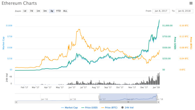Select the 7d zoom range
Image resolution: width=195 pixels, height=110 pixels.
(32, 11)
